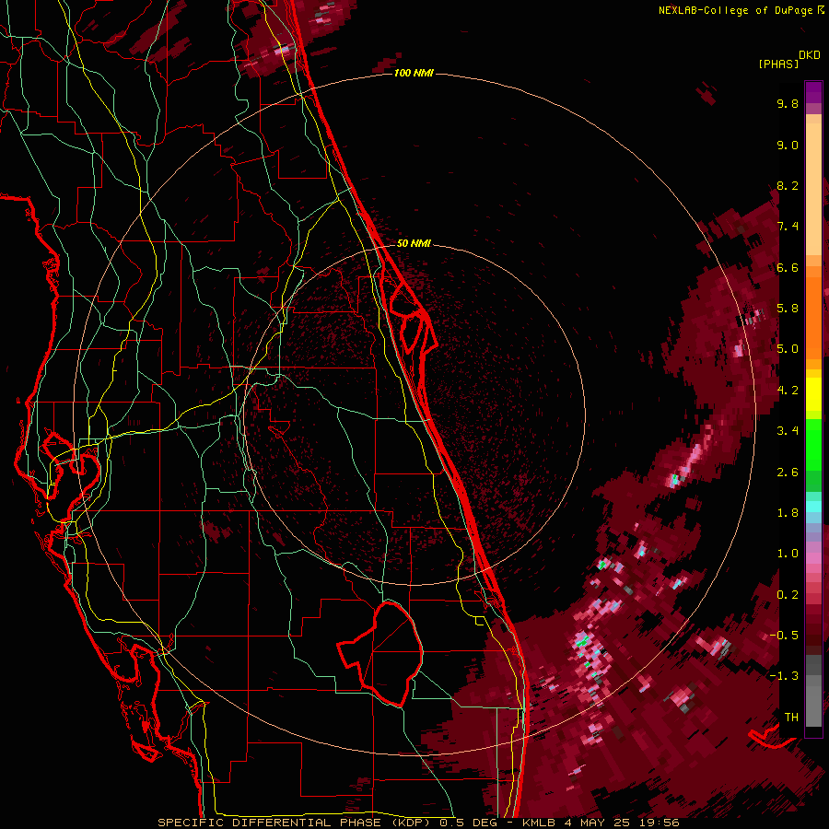This screenshot has height=829, width=829.
Task: Click the 2.6 scale value
Action: (788, 473)
